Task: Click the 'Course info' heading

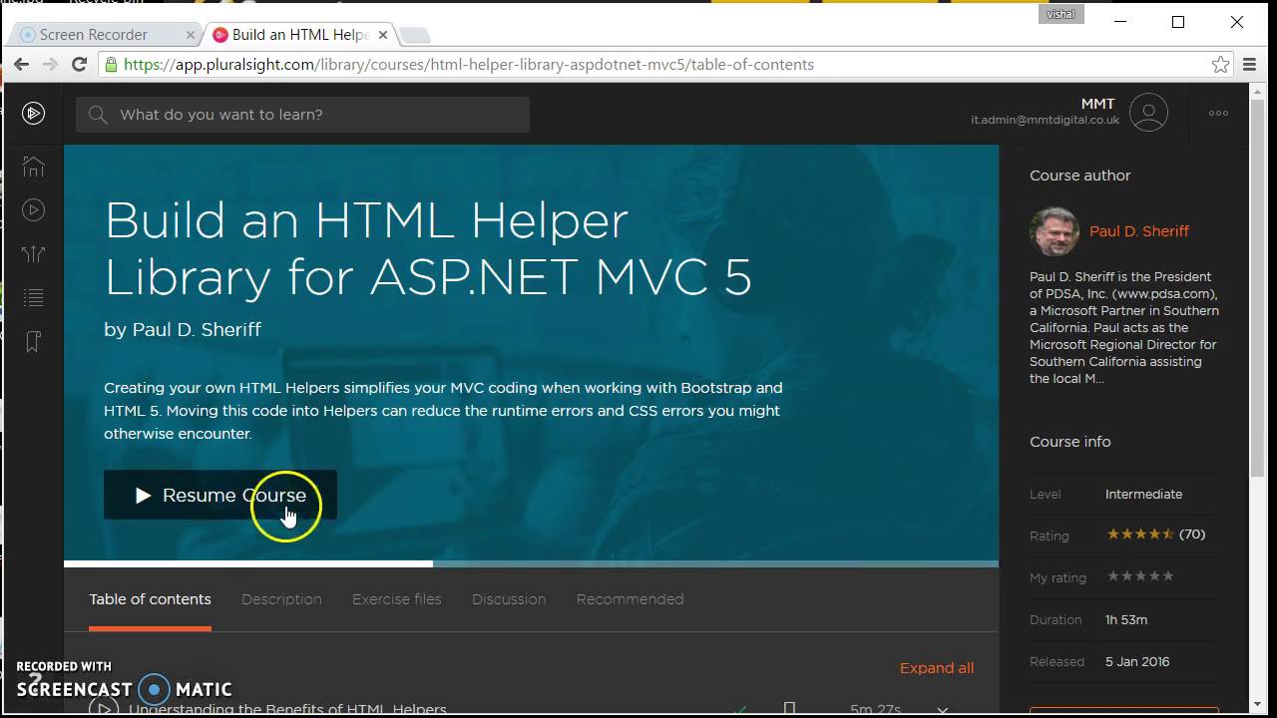Action: tap(1069, 441)
